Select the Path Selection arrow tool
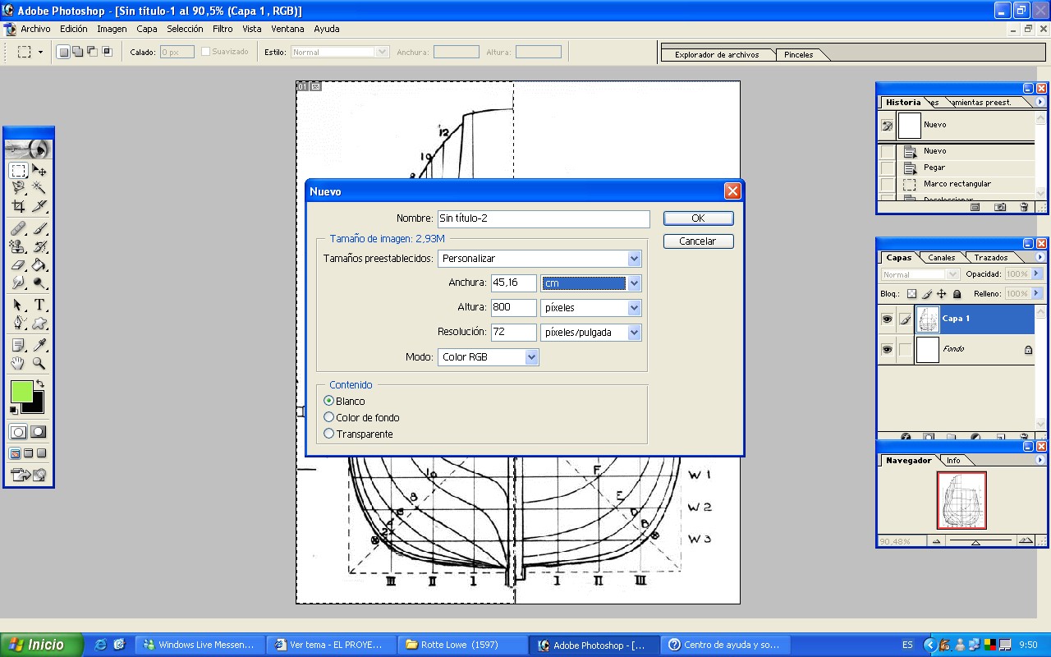The height and width of the screenshot is (657, 1051). pyautogui.click(x=18, y=305)
